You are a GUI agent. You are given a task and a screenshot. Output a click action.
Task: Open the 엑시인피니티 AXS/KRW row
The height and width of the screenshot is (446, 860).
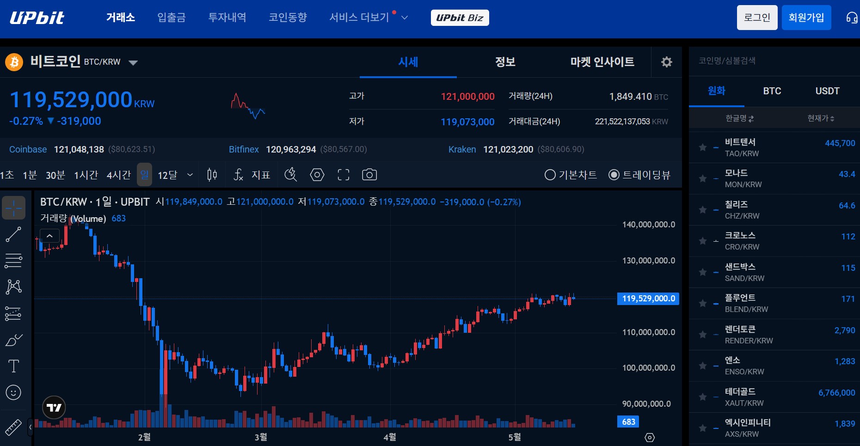click(x=774, y=428)
